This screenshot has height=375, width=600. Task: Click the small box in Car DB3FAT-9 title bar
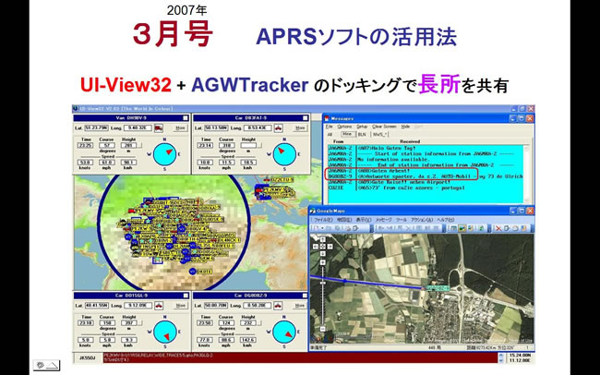pos(305,118)
